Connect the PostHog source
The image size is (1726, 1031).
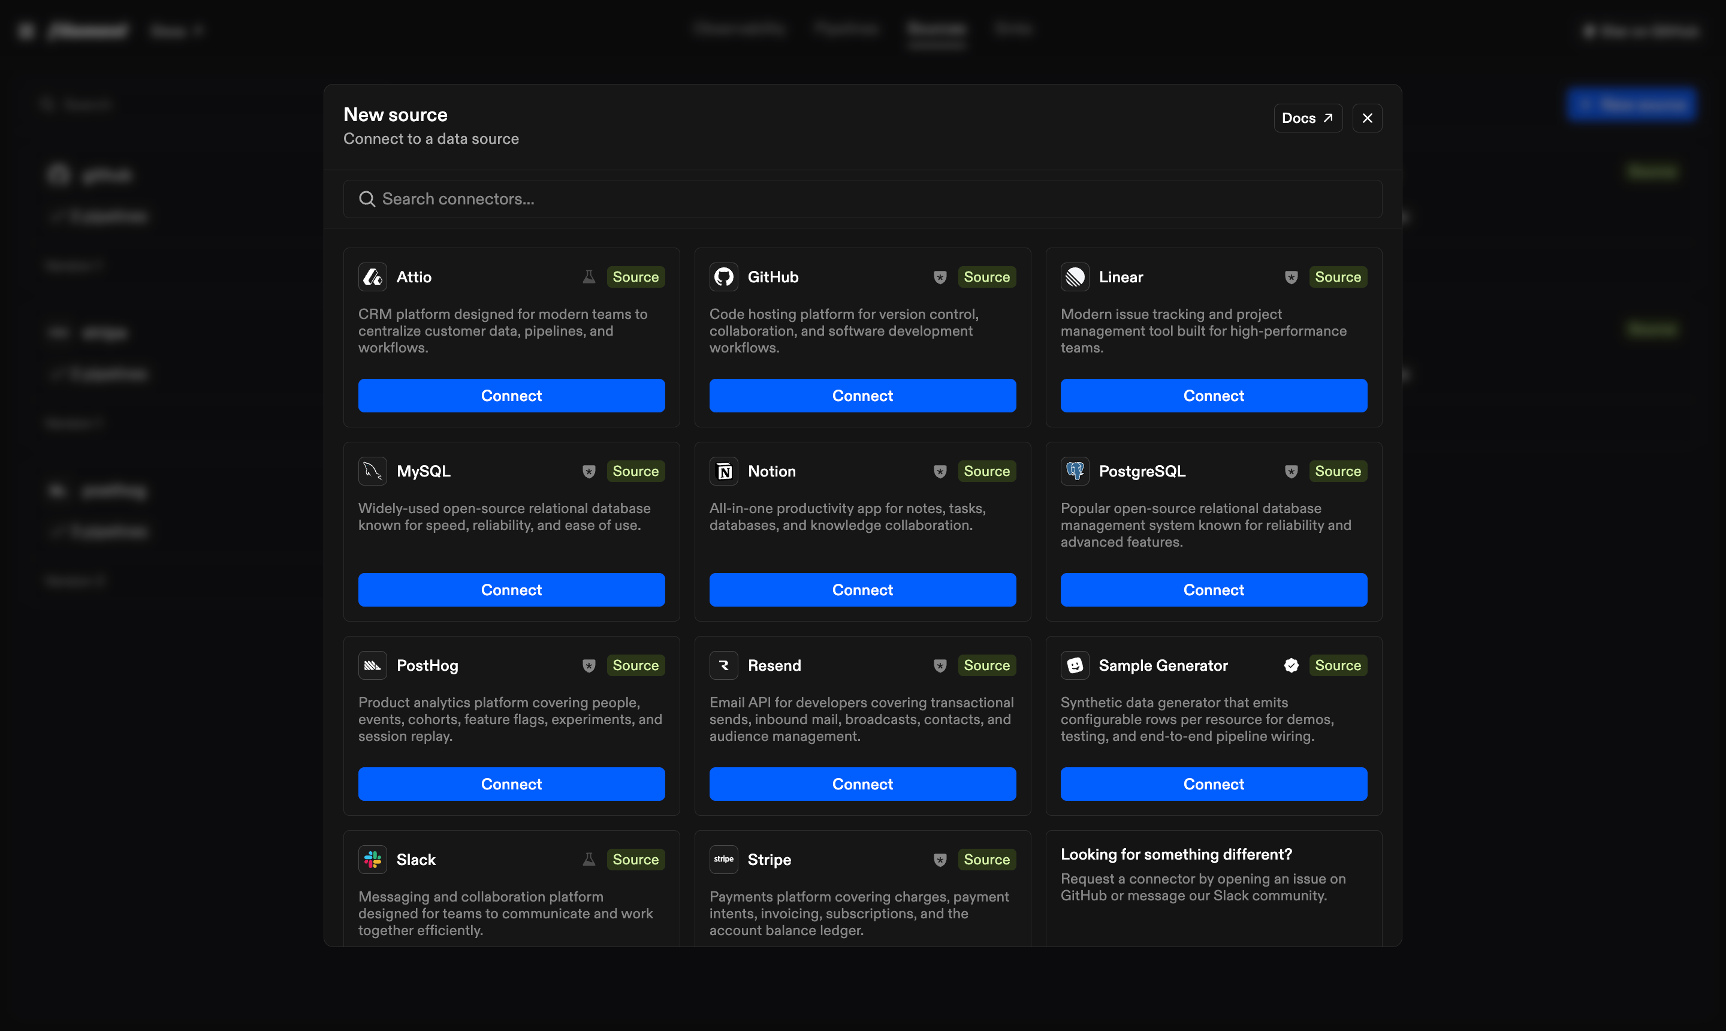(x=511, y=783)
